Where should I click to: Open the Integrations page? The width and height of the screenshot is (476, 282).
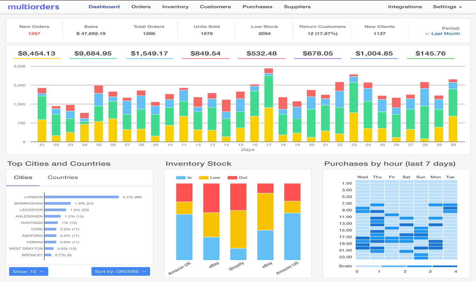[x=405, y=6]
